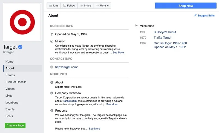Click the Target bullseye profile picture
219x133 pixels.
[22, 22]
